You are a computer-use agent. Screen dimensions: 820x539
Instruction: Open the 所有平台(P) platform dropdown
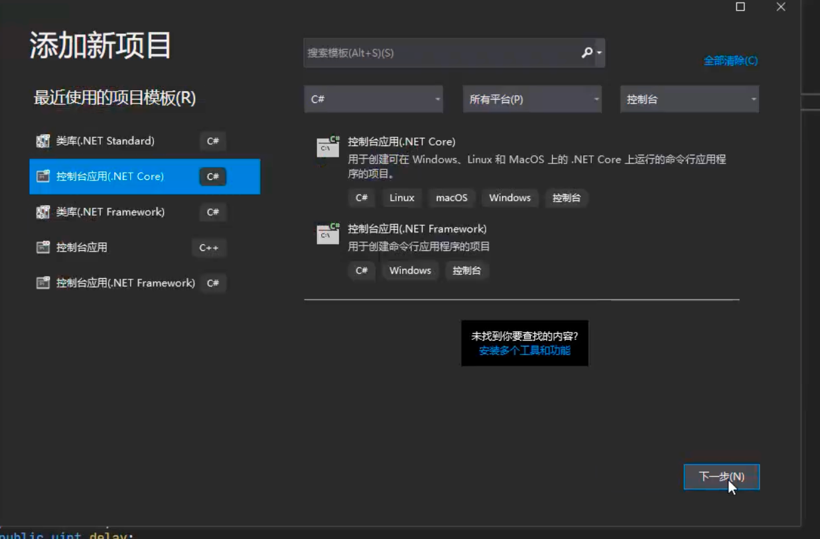pos(532,99)
